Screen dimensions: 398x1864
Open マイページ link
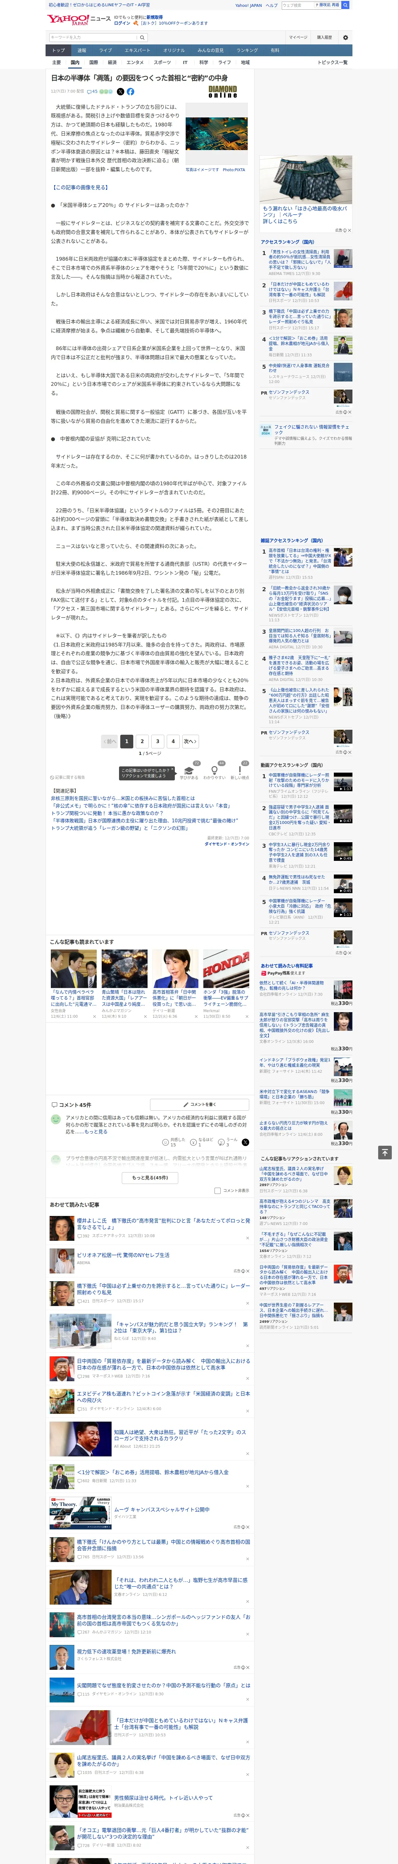click(298, 38)
